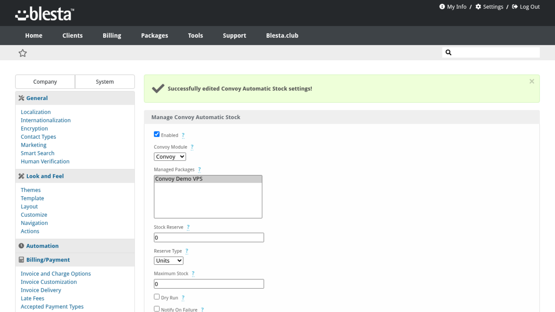This screenshot has width=555, height=312.
Task: Open the Themes link
Action: point(31,190)
